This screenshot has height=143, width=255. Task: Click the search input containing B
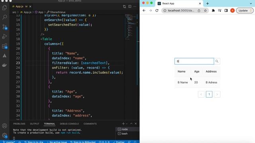tap(194, 61)
